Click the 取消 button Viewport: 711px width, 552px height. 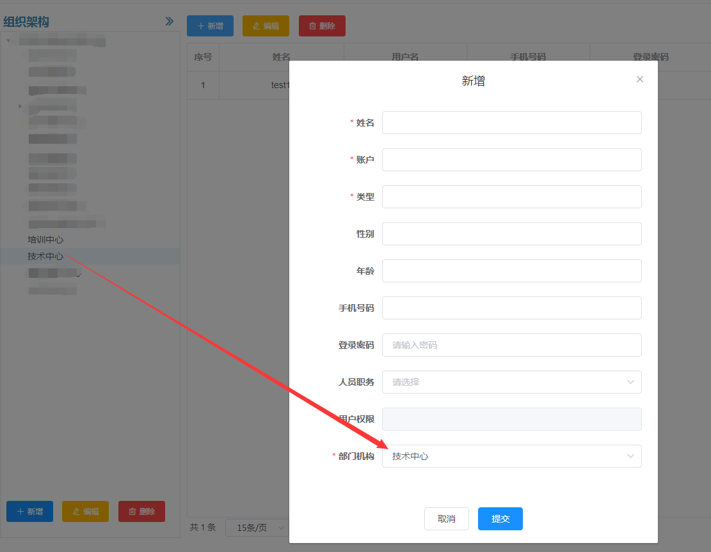coord(446,519)
